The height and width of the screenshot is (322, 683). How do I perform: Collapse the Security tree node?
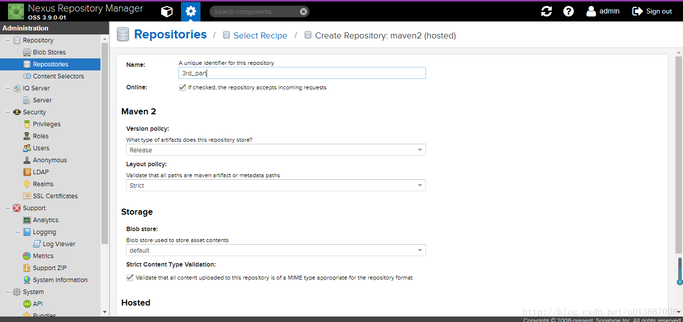(x=7, y=112)
